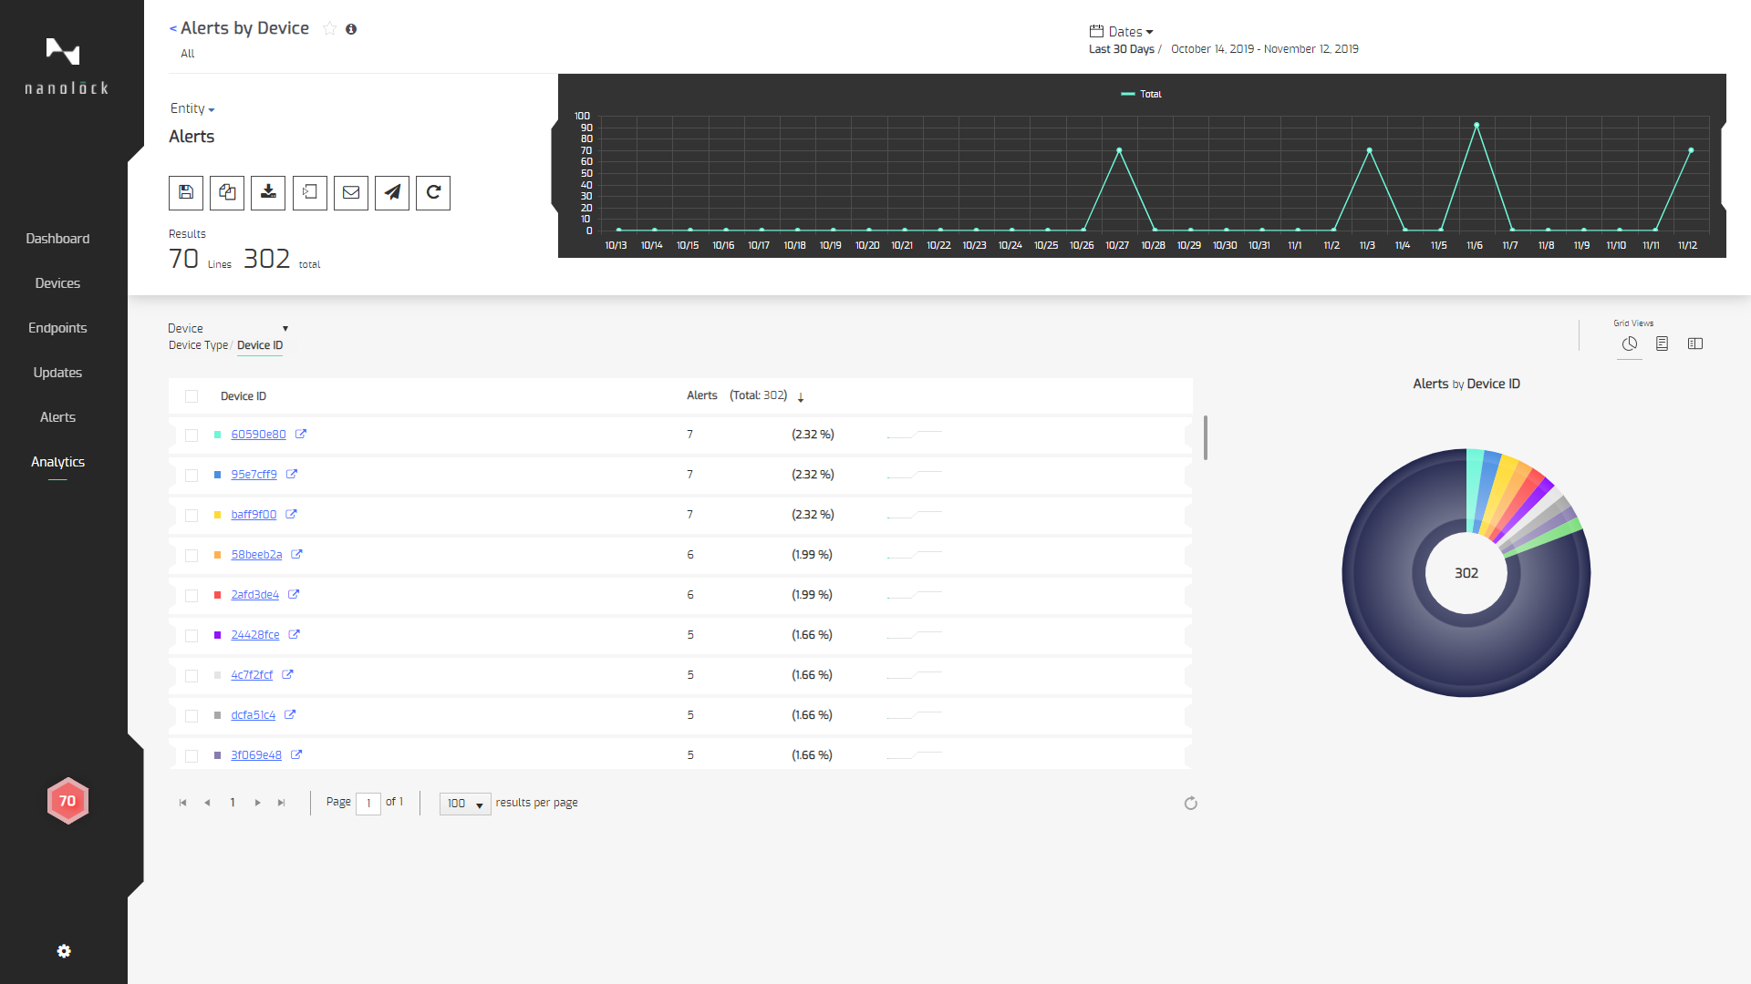Open external link icon for 3f069e48

click(x=296, y=754)
